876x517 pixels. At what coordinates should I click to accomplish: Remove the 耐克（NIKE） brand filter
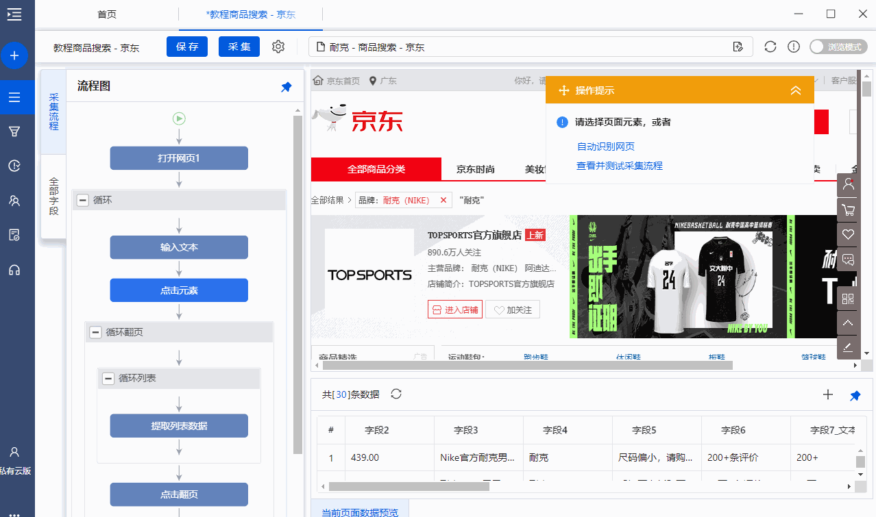tap(443, 200)
